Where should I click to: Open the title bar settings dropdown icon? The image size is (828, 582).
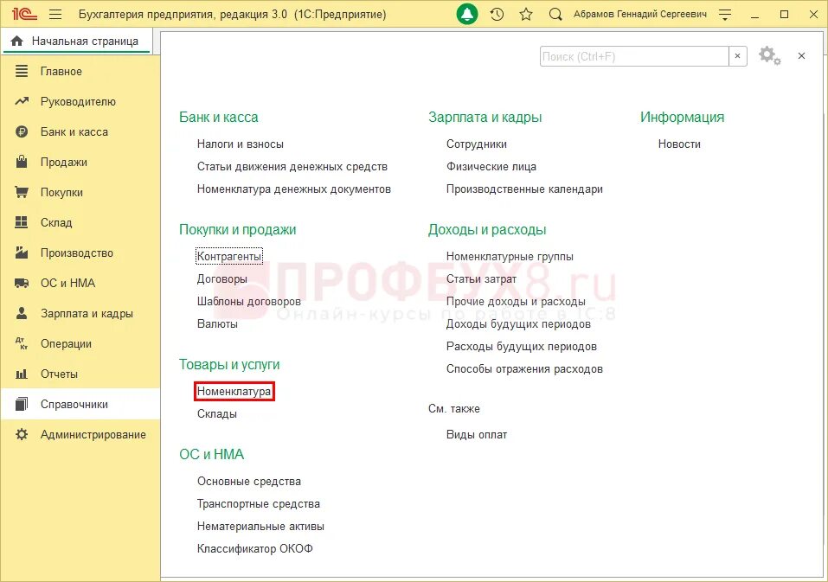(x=725, y=15)
